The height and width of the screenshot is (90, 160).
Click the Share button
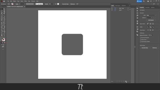tap(139, 1)
